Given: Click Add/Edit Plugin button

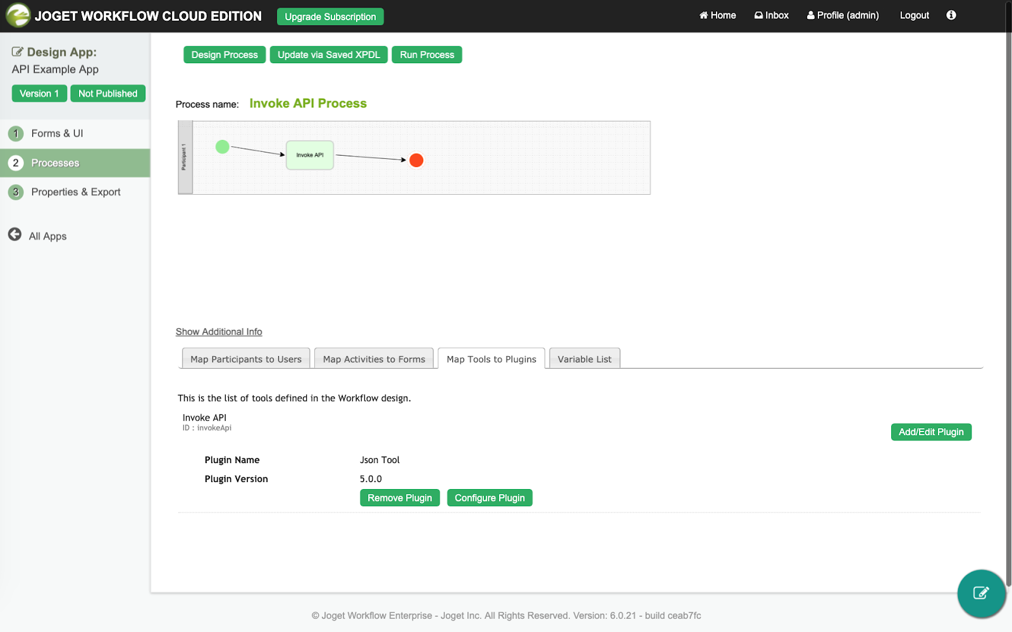Looking at the screenshot, I should [931, 432].
